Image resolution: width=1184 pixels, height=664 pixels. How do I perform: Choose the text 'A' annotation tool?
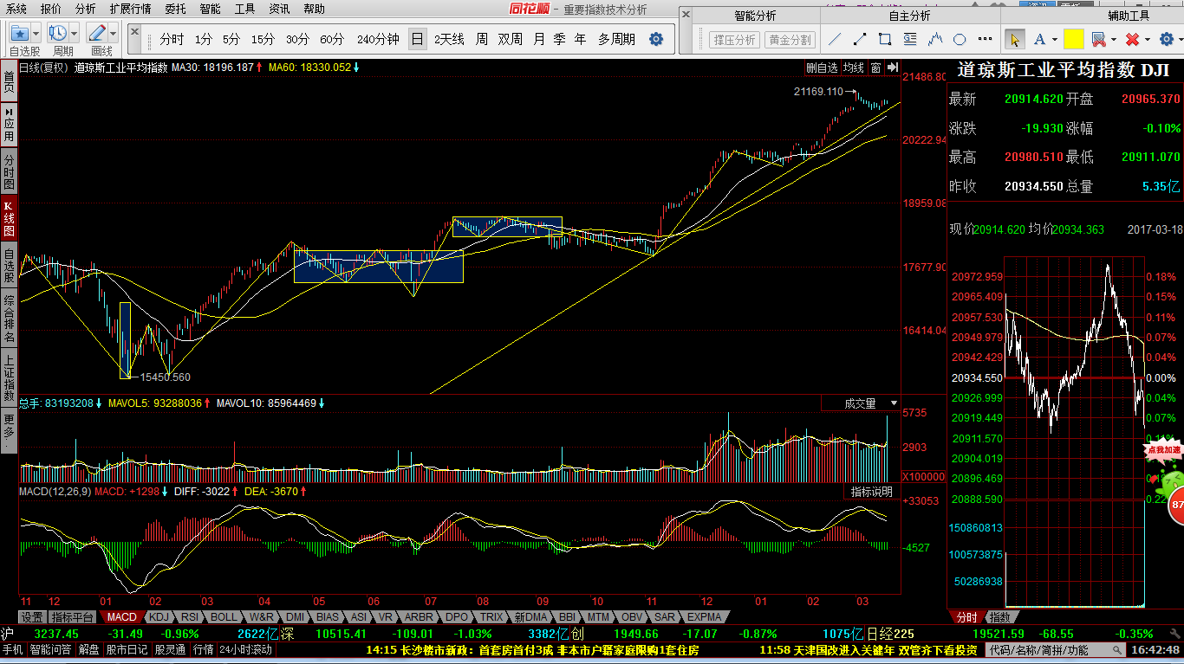(x=1039, y=39)
